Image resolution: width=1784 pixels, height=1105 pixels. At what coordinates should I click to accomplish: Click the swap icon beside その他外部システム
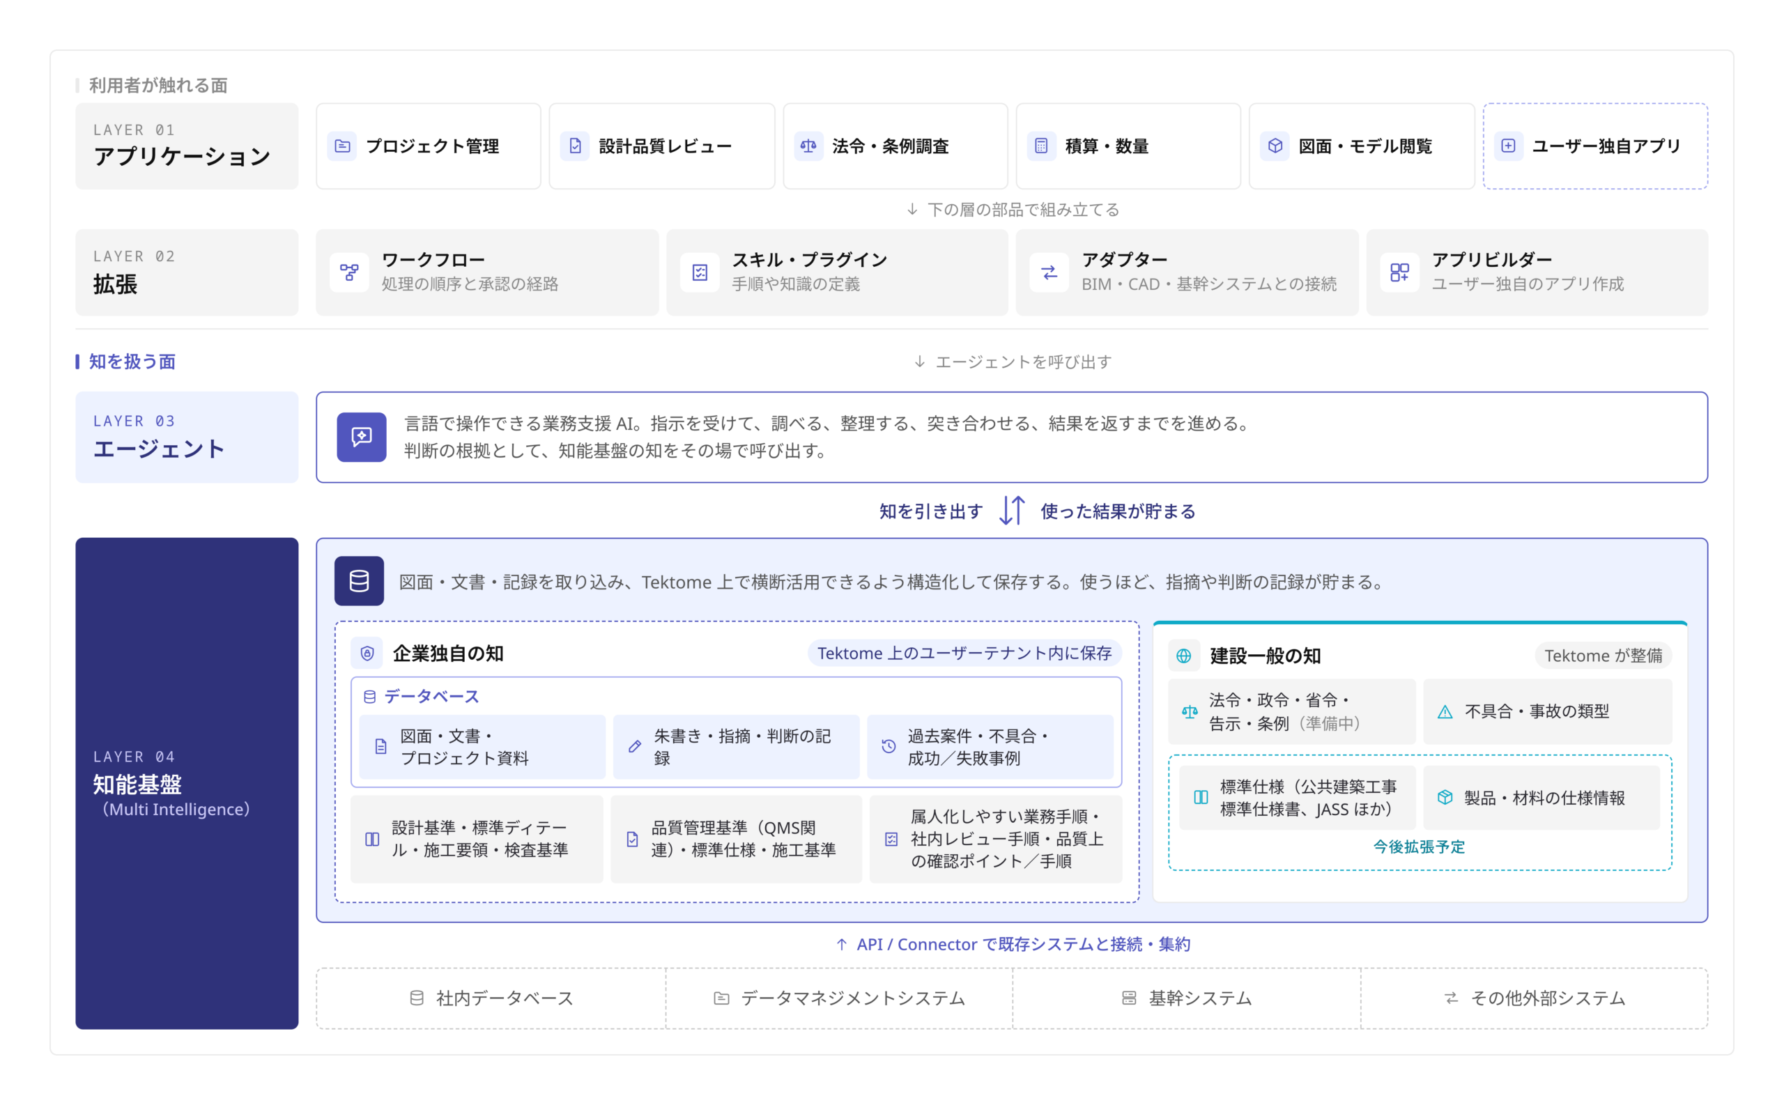coord(1452,998)
